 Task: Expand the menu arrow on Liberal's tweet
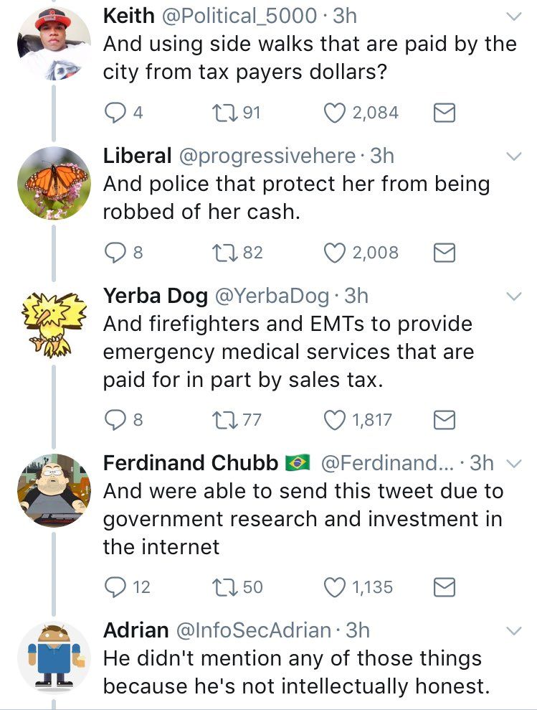(514, 156)
